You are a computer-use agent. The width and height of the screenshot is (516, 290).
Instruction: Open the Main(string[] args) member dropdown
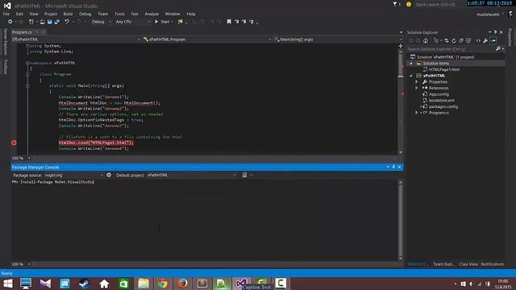[338, 39]
